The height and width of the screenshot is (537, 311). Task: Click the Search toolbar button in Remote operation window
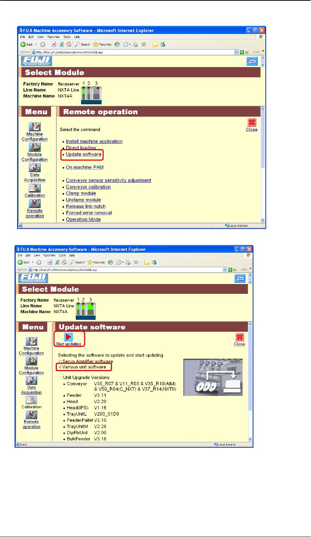[82, 44]
